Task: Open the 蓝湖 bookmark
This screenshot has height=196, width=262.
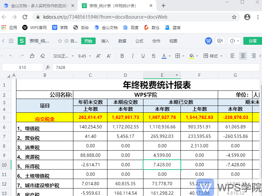Action: coord(173,27)
